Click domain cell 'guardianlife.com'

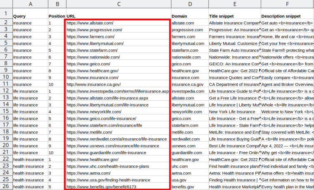tap(190, 152)
